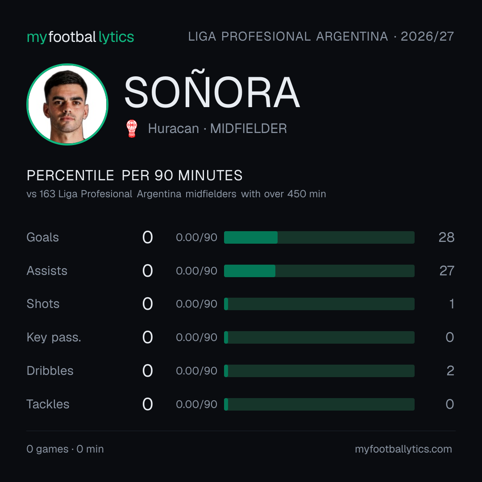The height and width of the screenshot is (482, 482).
Task: Select the Tackles percentile bar
Action: pyautogui.click(x=319, y=404)
